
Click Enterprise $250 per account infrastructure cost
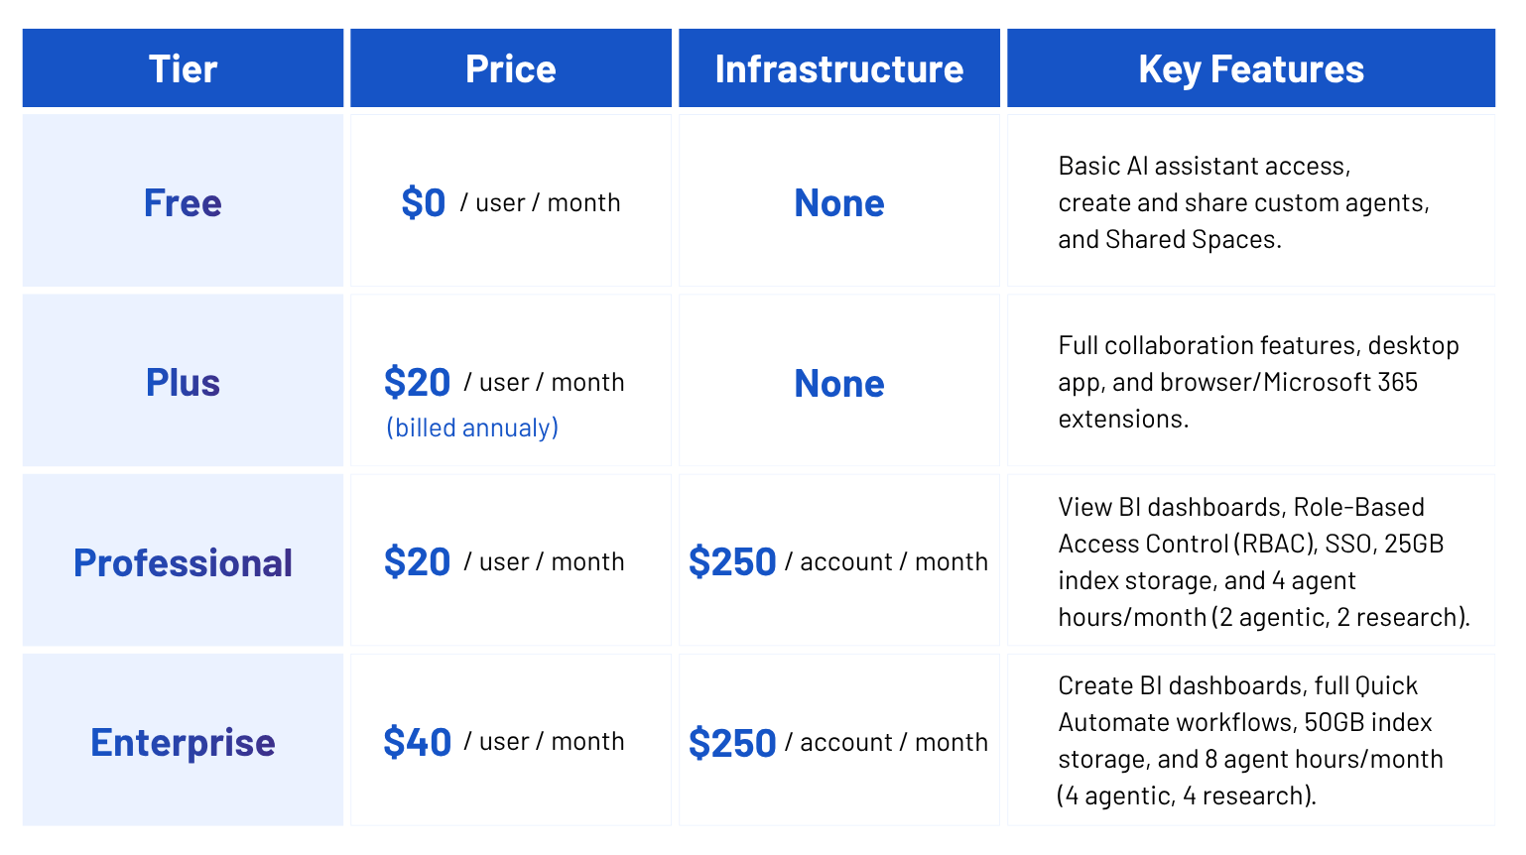[x=838, y=742]
